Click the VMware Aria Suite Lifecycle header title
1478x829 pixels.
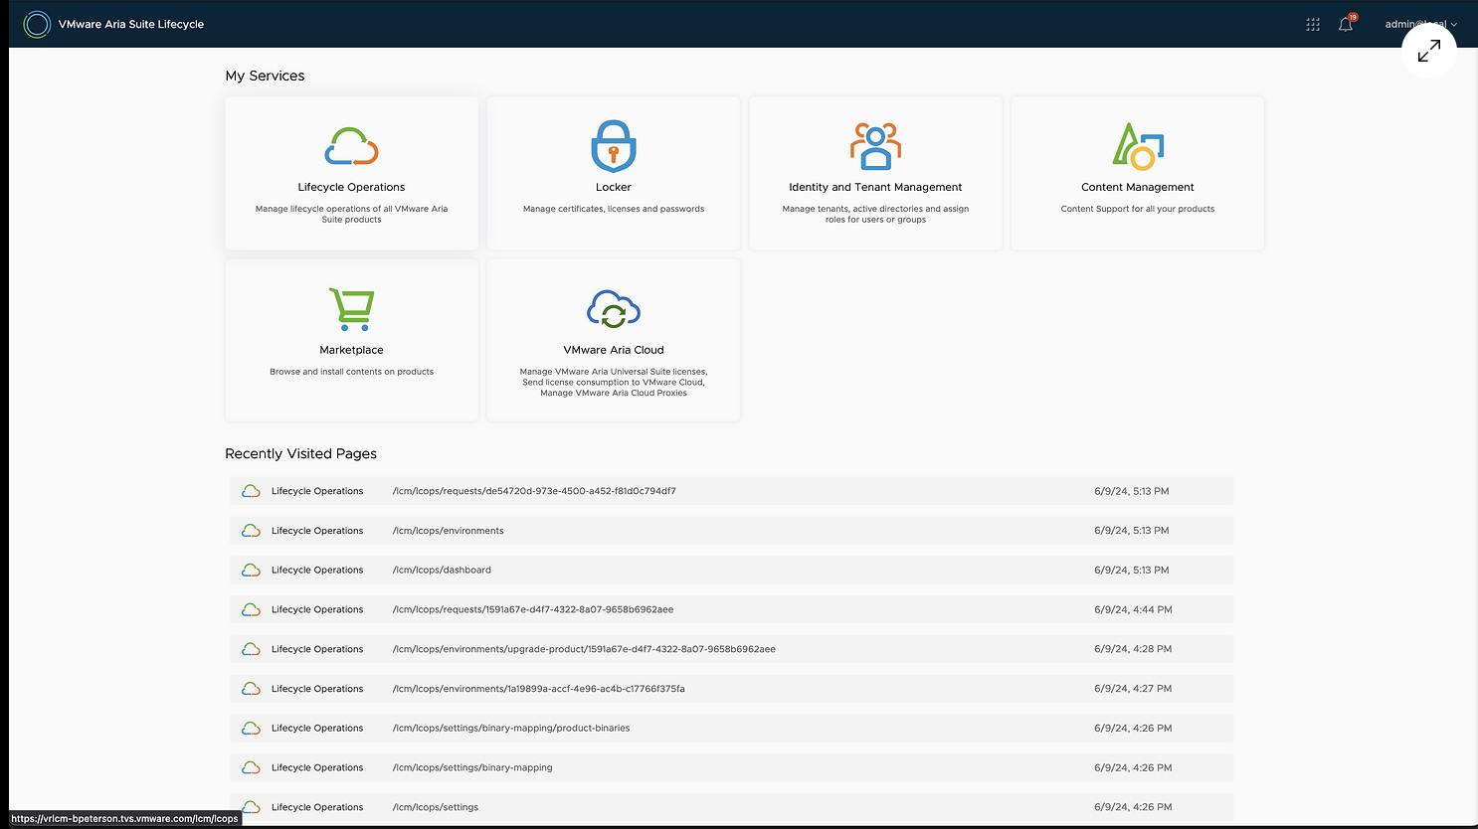[x=131, y=24]
